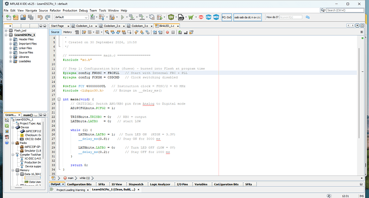Viewport: 369px width, 198px height.
Task: Expand the Header Files folder
Action: coord(11,39)
